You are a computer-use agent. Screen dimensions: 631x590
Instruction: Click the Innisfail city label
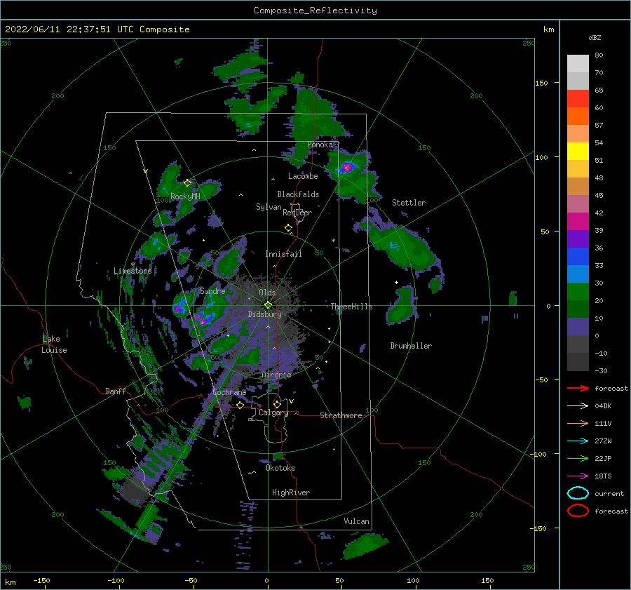pyautogui.click(x=283, y=254)
